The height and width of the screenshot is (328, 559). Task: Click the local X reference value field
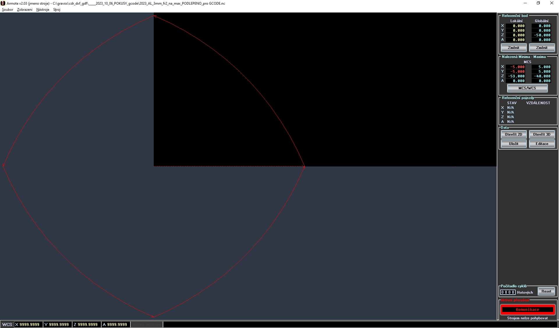tap(516, 26)
